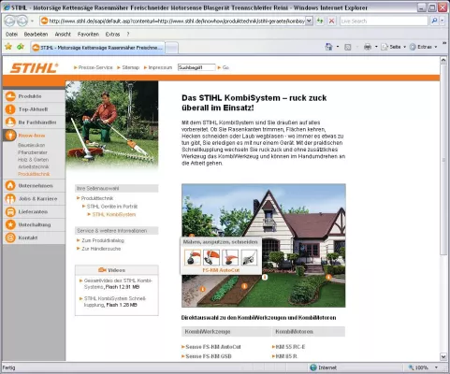Image resolution: width=450 pixels, height=374 pixels.
Task: Open the Zum Produktkatalog link
Action: (103, 240)
